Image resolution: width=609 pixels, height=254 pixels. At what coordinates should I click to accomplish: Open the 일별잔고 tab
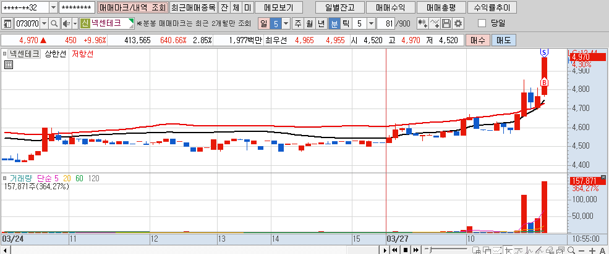coord(335,7)
